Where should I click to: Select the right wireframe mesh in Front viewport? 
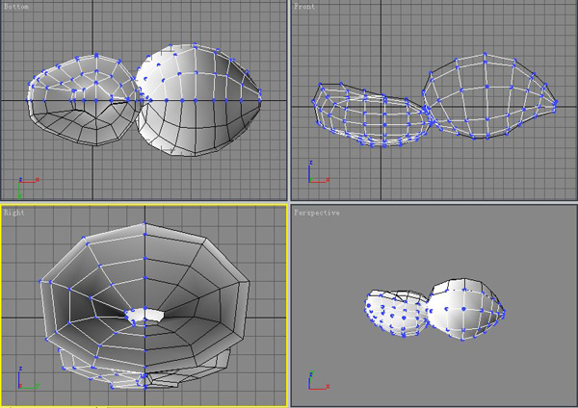[490, 96]
